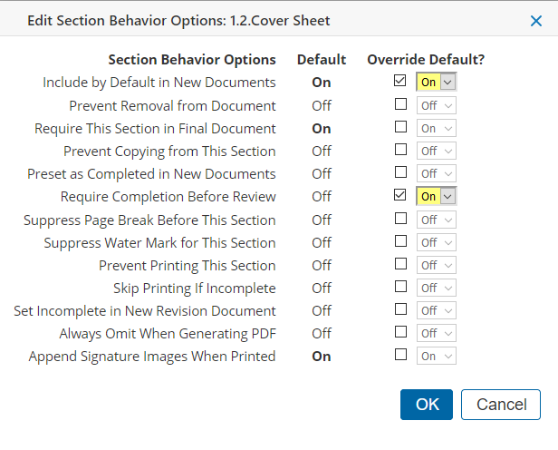The width and height of the screenshot is (558, 450).
Task: Expand the Require Completion Before Review dropdown
Action: tap(437, 197)
